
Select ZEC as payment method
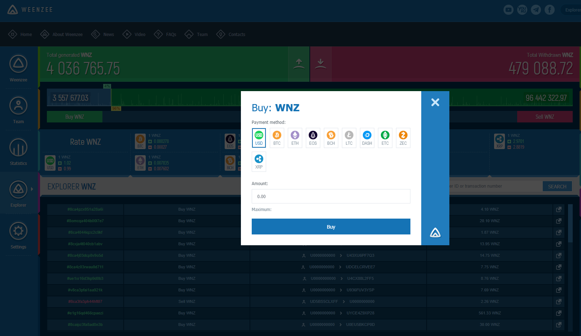coord(403,138)
